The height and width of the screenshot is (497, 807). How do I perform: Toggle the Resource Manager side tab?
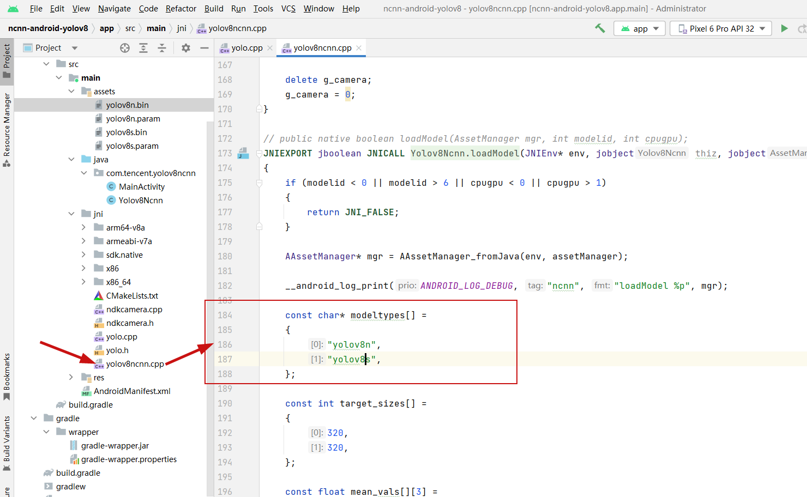click(x=7, y=130)
